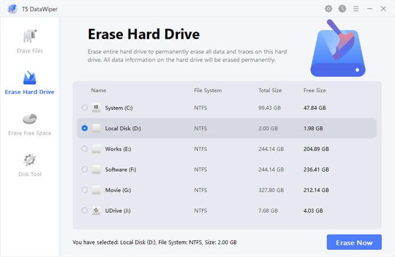
Task: Pick the Software (F:) radio button
Action: 84,169
